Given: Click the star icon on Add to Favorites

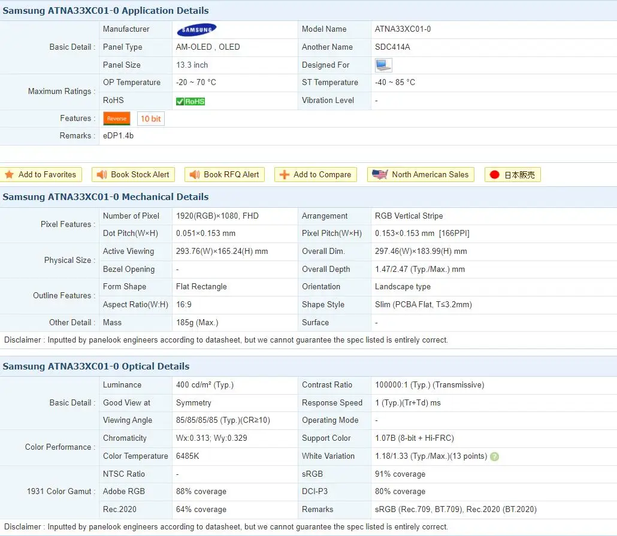Looking at the screenshot, I should click(10, 174).
